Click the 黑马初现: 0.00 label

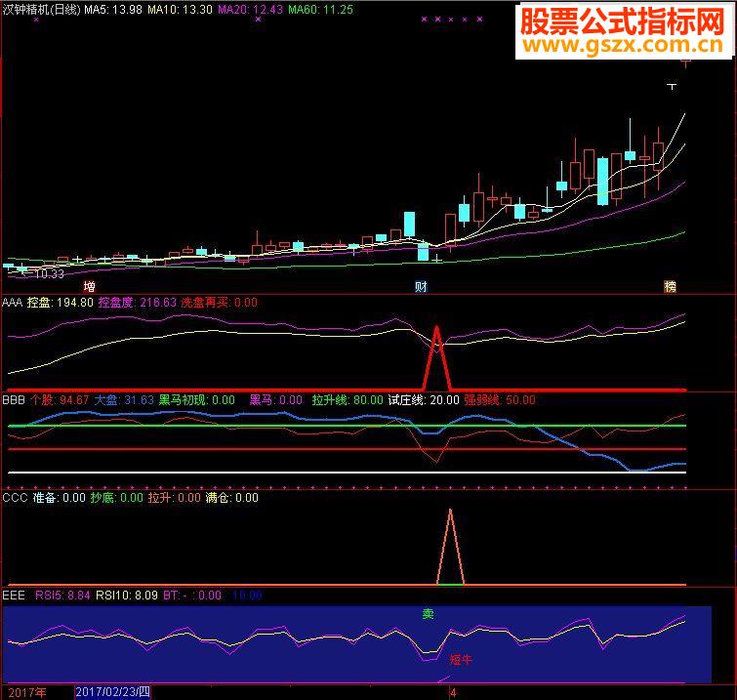pos(196,400)
